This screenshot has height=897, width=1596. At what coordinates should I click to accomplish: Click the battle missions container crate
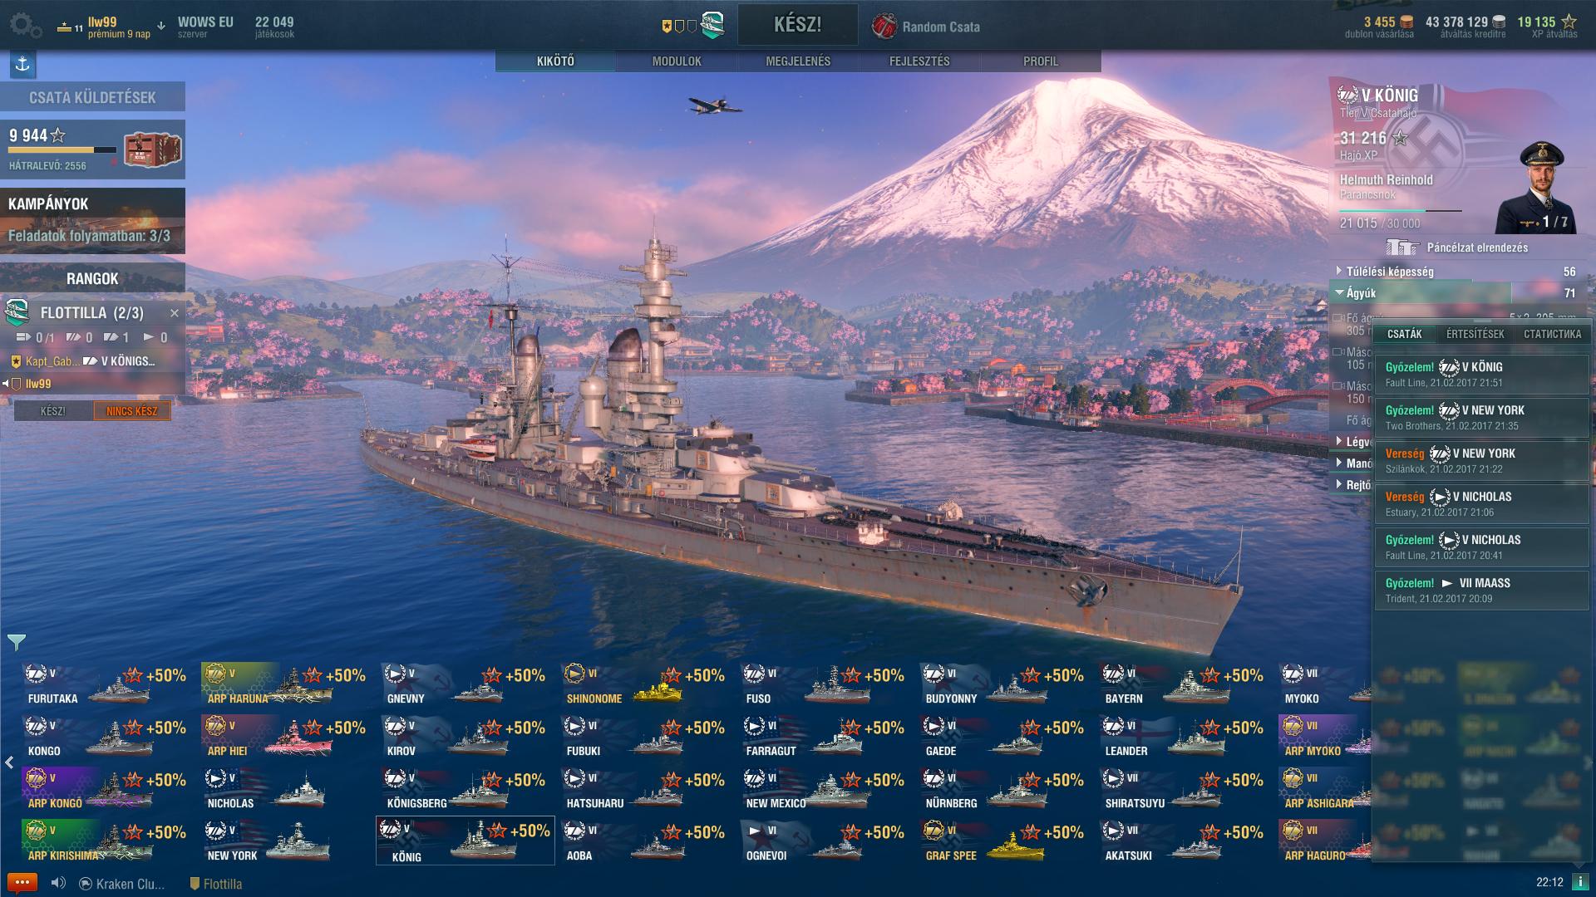coord(152,149)
